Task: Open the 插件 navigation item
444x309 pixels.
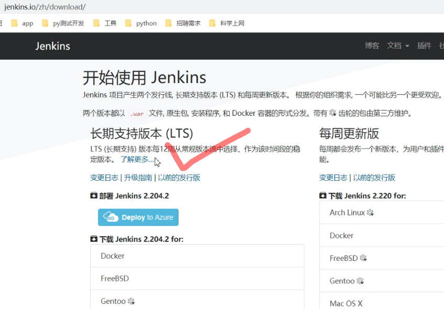Action: tap(424, 46)
